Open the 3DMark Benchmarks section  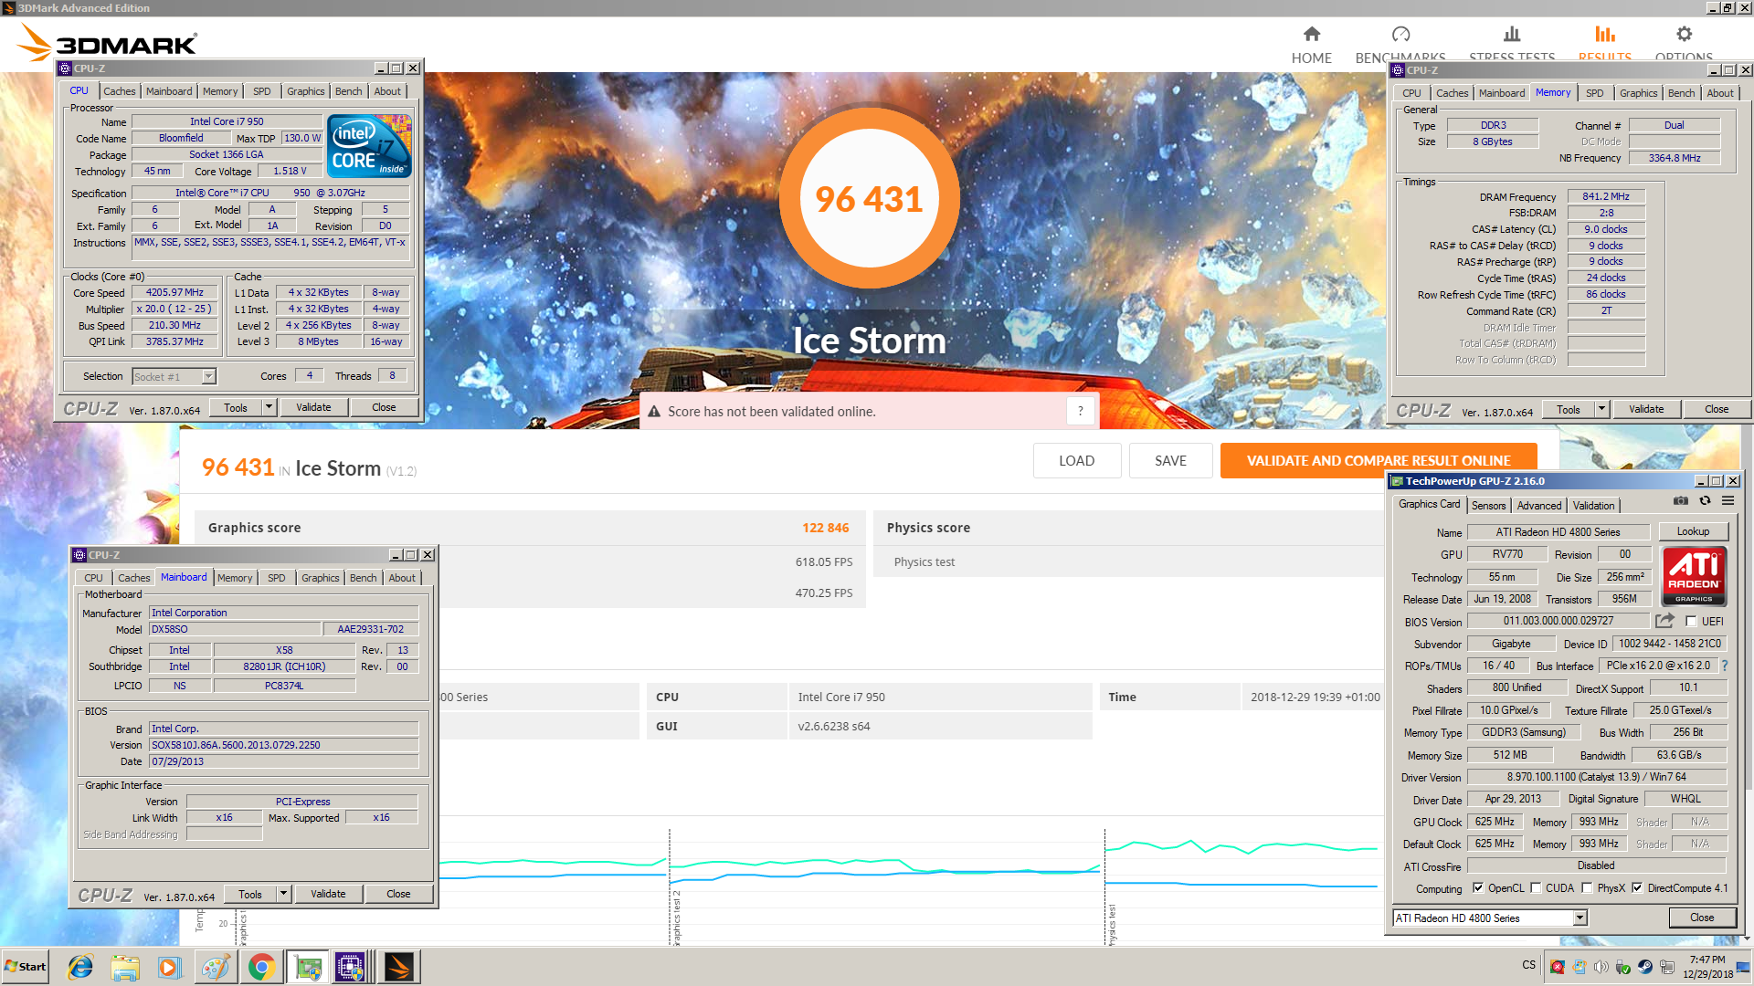coord(1400,45)
